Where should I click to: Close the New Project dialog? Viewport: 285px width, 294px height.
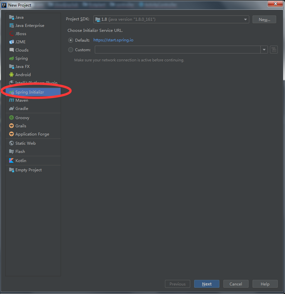click(x=275, y=4)
